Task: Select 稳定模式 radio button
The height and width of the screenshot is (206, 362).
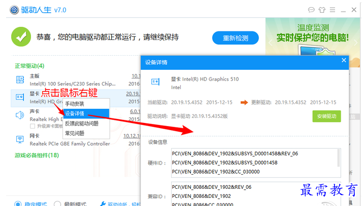Action: click(18, 204)
